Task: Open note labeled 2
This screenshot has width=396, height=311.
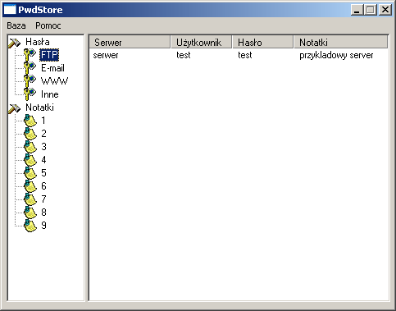Action: [43, 134]
